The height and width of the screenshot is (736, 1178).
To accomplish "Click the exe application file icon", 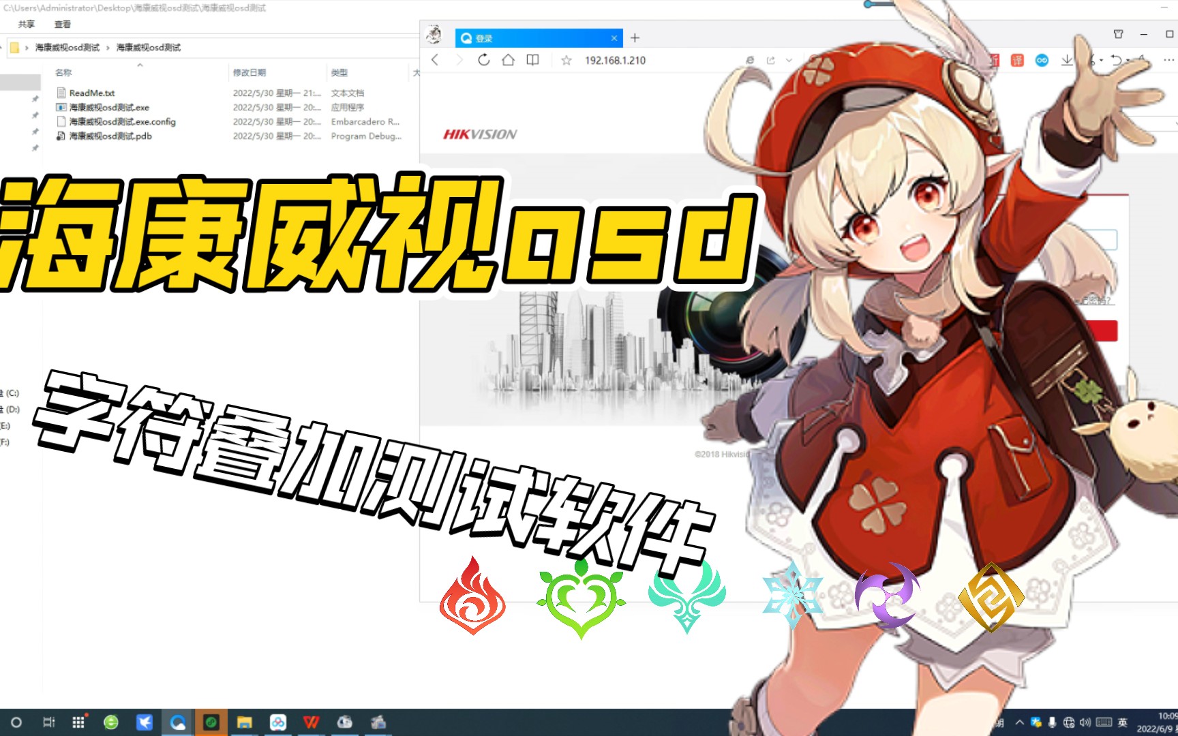I will [x=61, y=107].
